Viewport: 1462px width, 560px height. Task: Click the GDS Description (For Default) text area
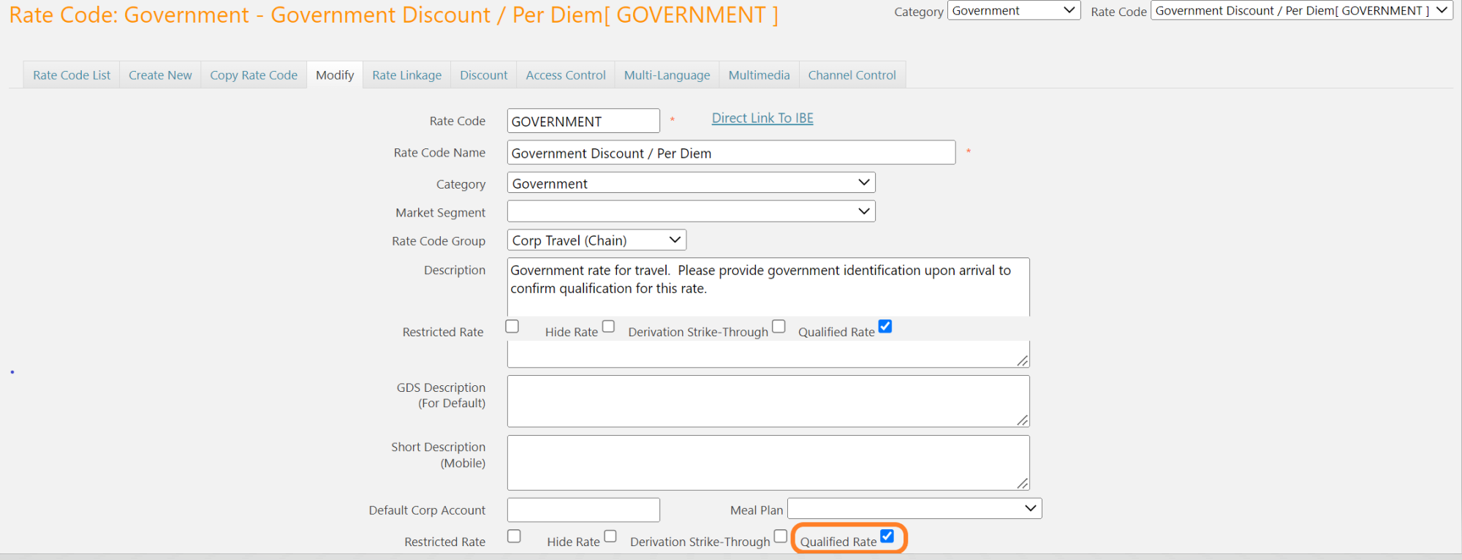(x=768, y=401)
